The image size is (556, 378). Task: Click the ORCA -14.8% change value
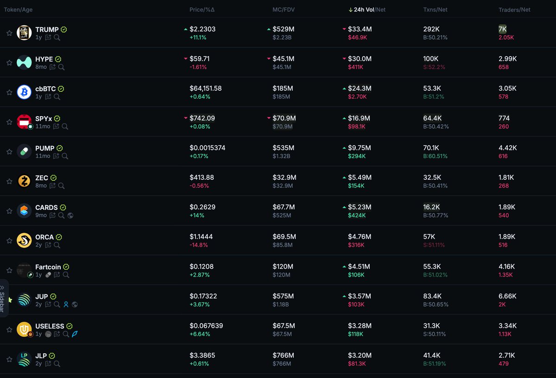click(x=199, y=245)
